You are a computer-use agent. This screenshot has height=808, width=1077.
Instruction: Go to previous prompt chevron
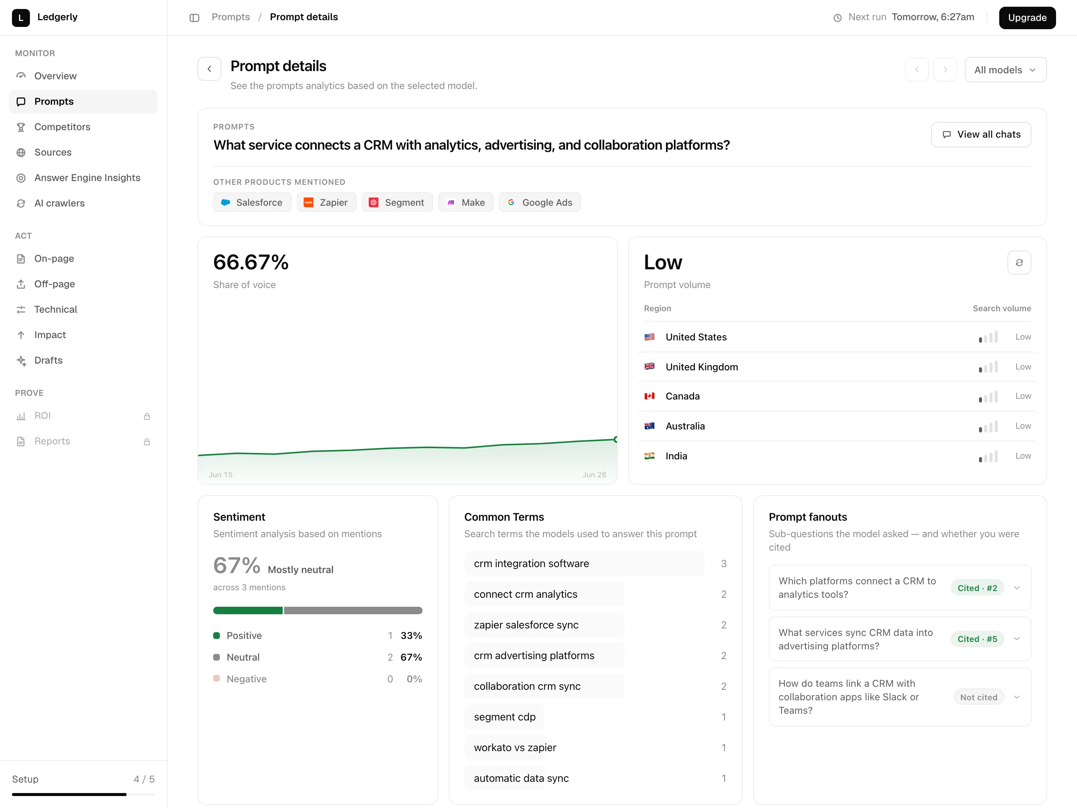click(x=917, y=70)
